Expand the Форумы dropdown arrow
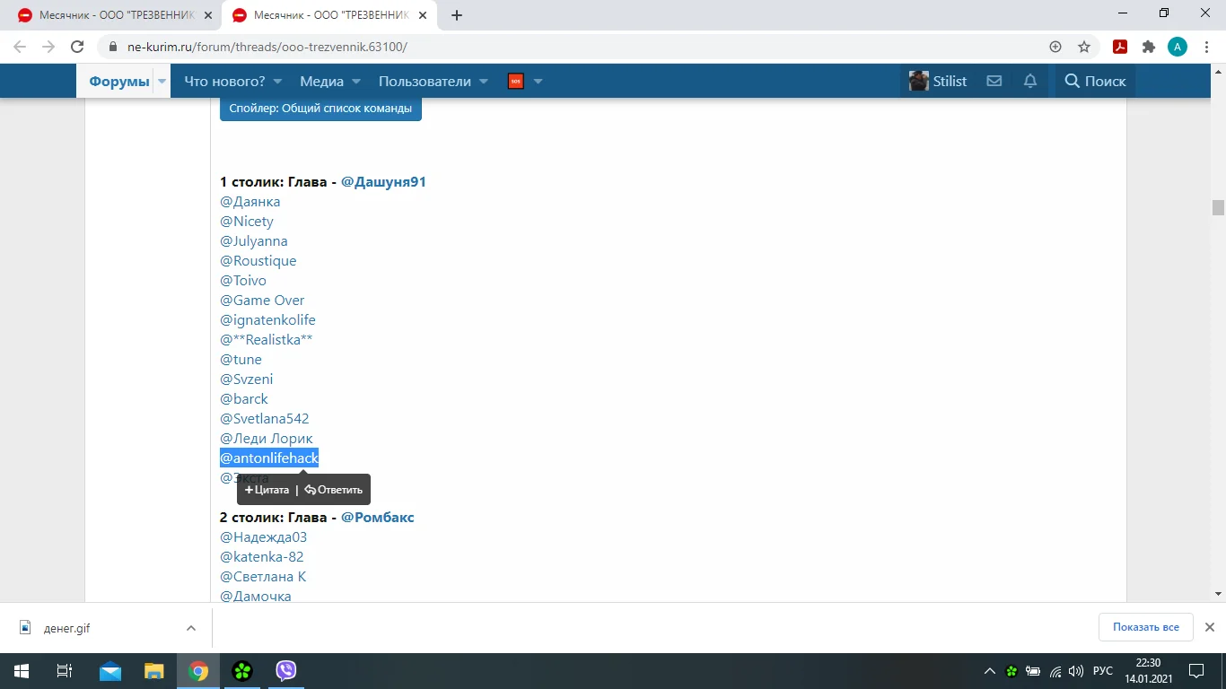 (x=162, y=81)
